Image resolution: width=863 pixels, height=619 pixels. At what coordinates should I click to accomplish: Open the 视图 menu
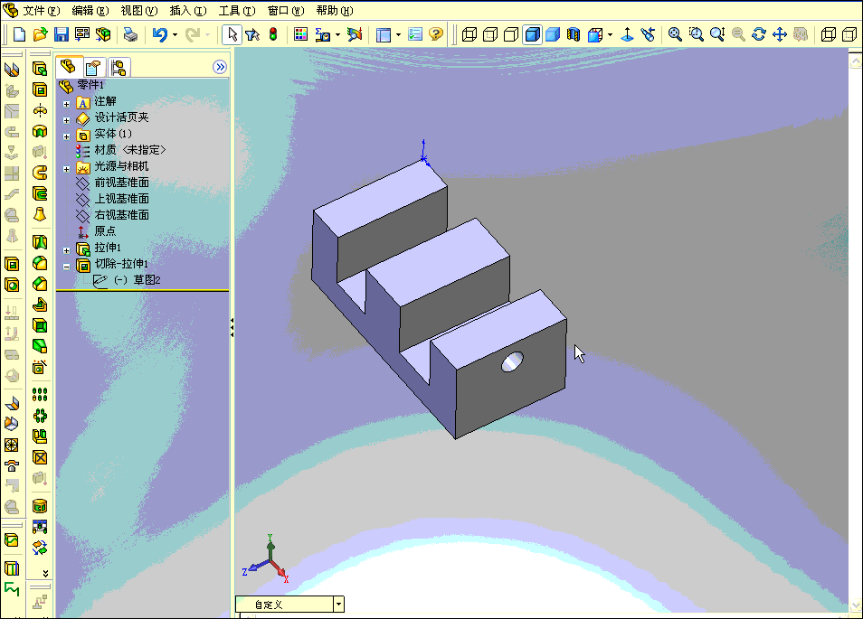pos(139,11)
